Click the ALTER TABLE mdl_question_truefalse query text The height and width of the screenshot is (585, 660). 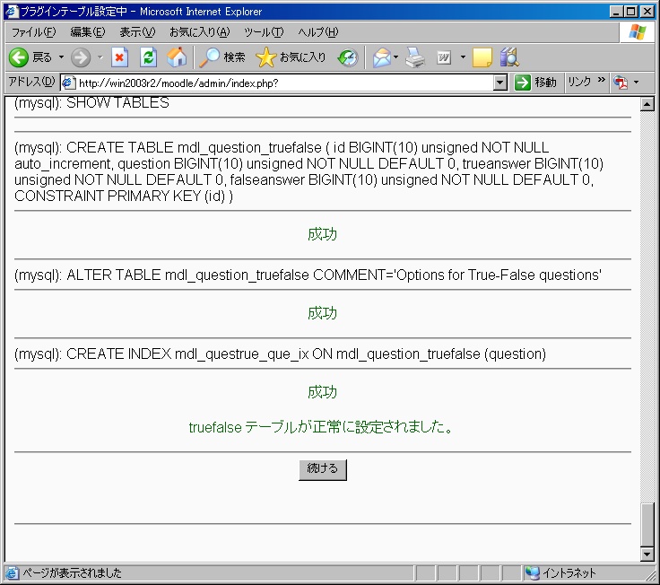click(308, 275)
